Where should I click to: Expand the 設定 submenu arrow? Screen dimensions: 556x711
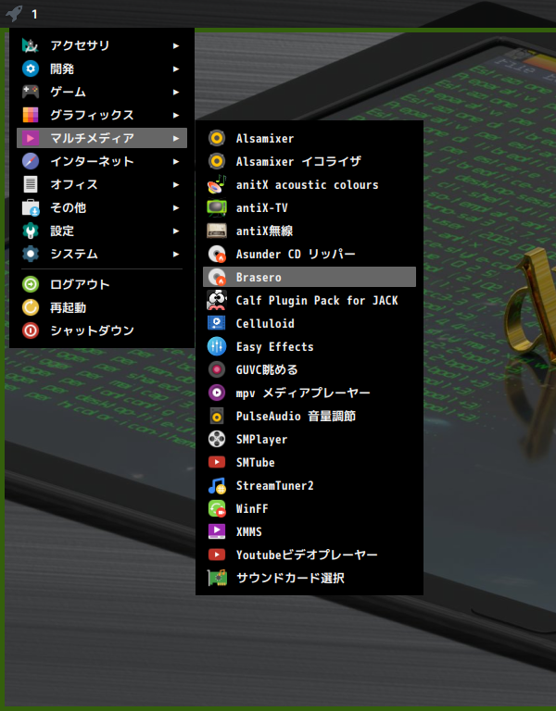[176, 231]
